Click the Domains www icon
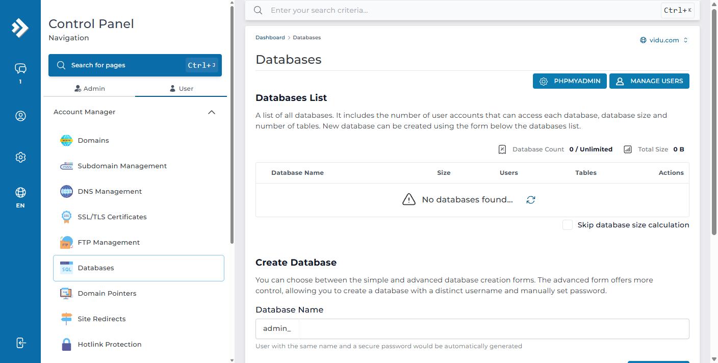 (x=66, y=140)
